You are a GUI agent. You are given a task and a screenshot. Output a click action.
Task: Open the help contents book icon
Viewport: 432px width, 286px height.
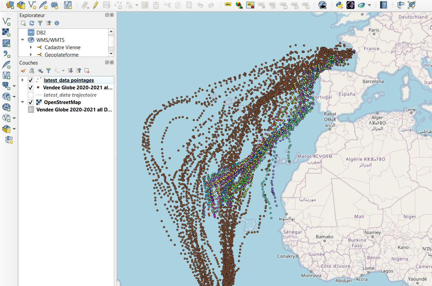click(384, 5)
